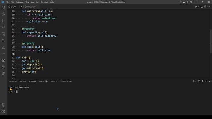Expand the run options dropdown arrow
The image size is (212, 119).
pos(198,7)
